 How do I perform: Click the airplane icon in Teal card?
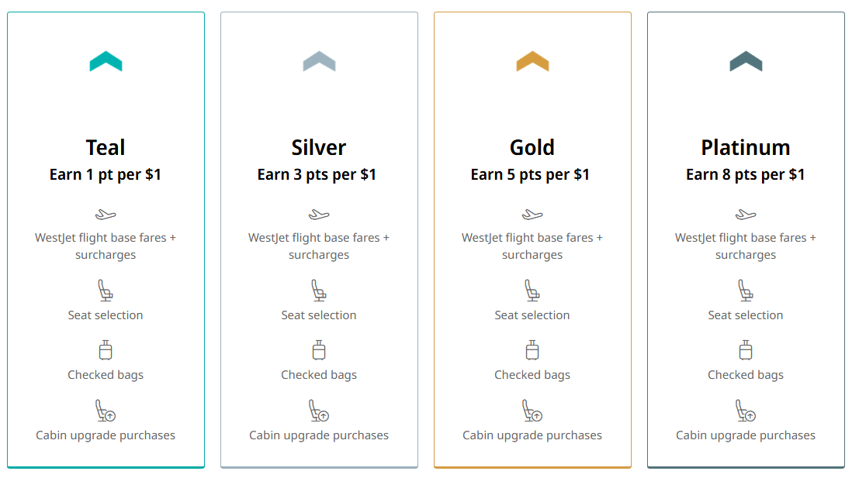(106, 215)
